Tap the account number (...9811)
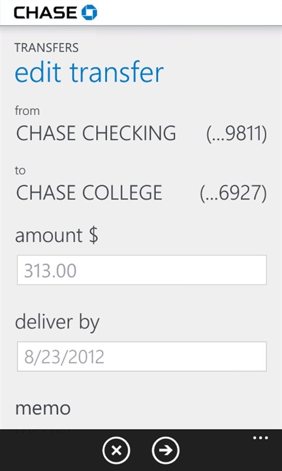This screenshot has width=282, height=471. click(236, 133)
